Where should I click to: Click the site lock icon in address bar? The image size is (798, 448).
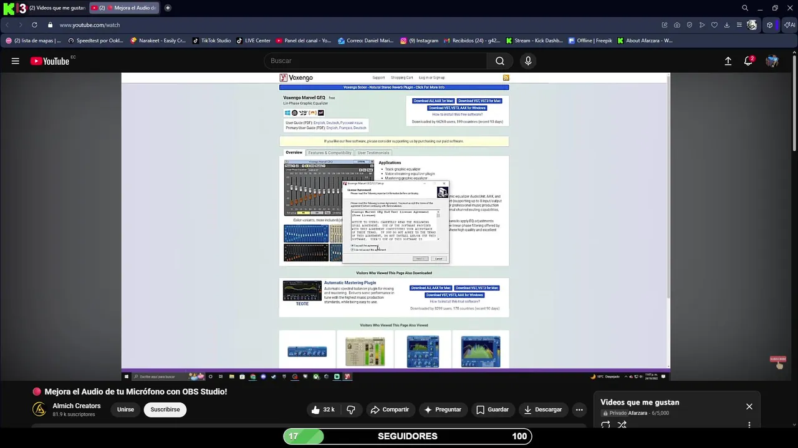(50, 25)
